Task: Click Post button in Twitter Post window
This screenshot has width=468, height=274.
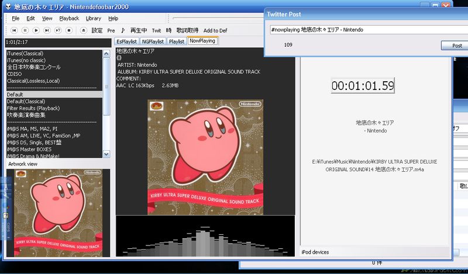Action: tap(455, 46)
